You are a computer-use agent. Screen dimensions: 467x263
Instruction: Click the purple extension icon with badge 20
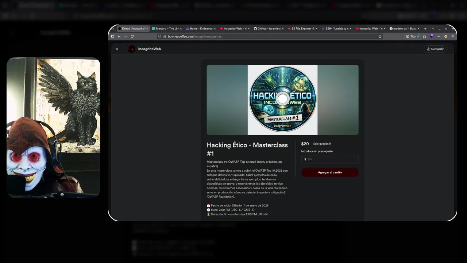click(x=431, y=36)
